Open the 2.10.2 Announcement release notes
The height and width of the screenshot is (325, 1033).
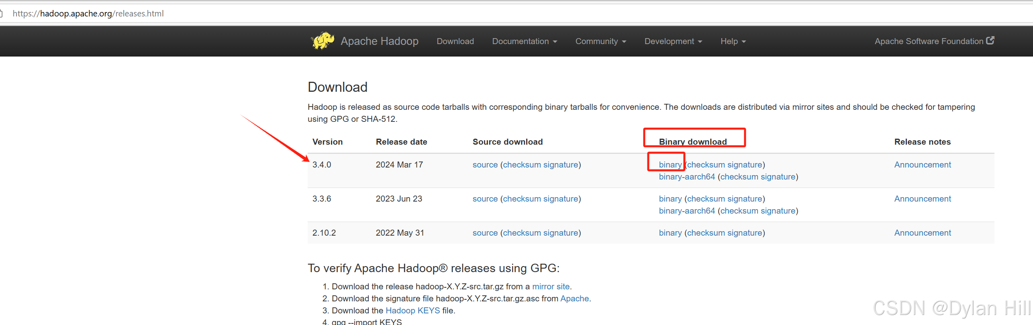coord(923,233)
